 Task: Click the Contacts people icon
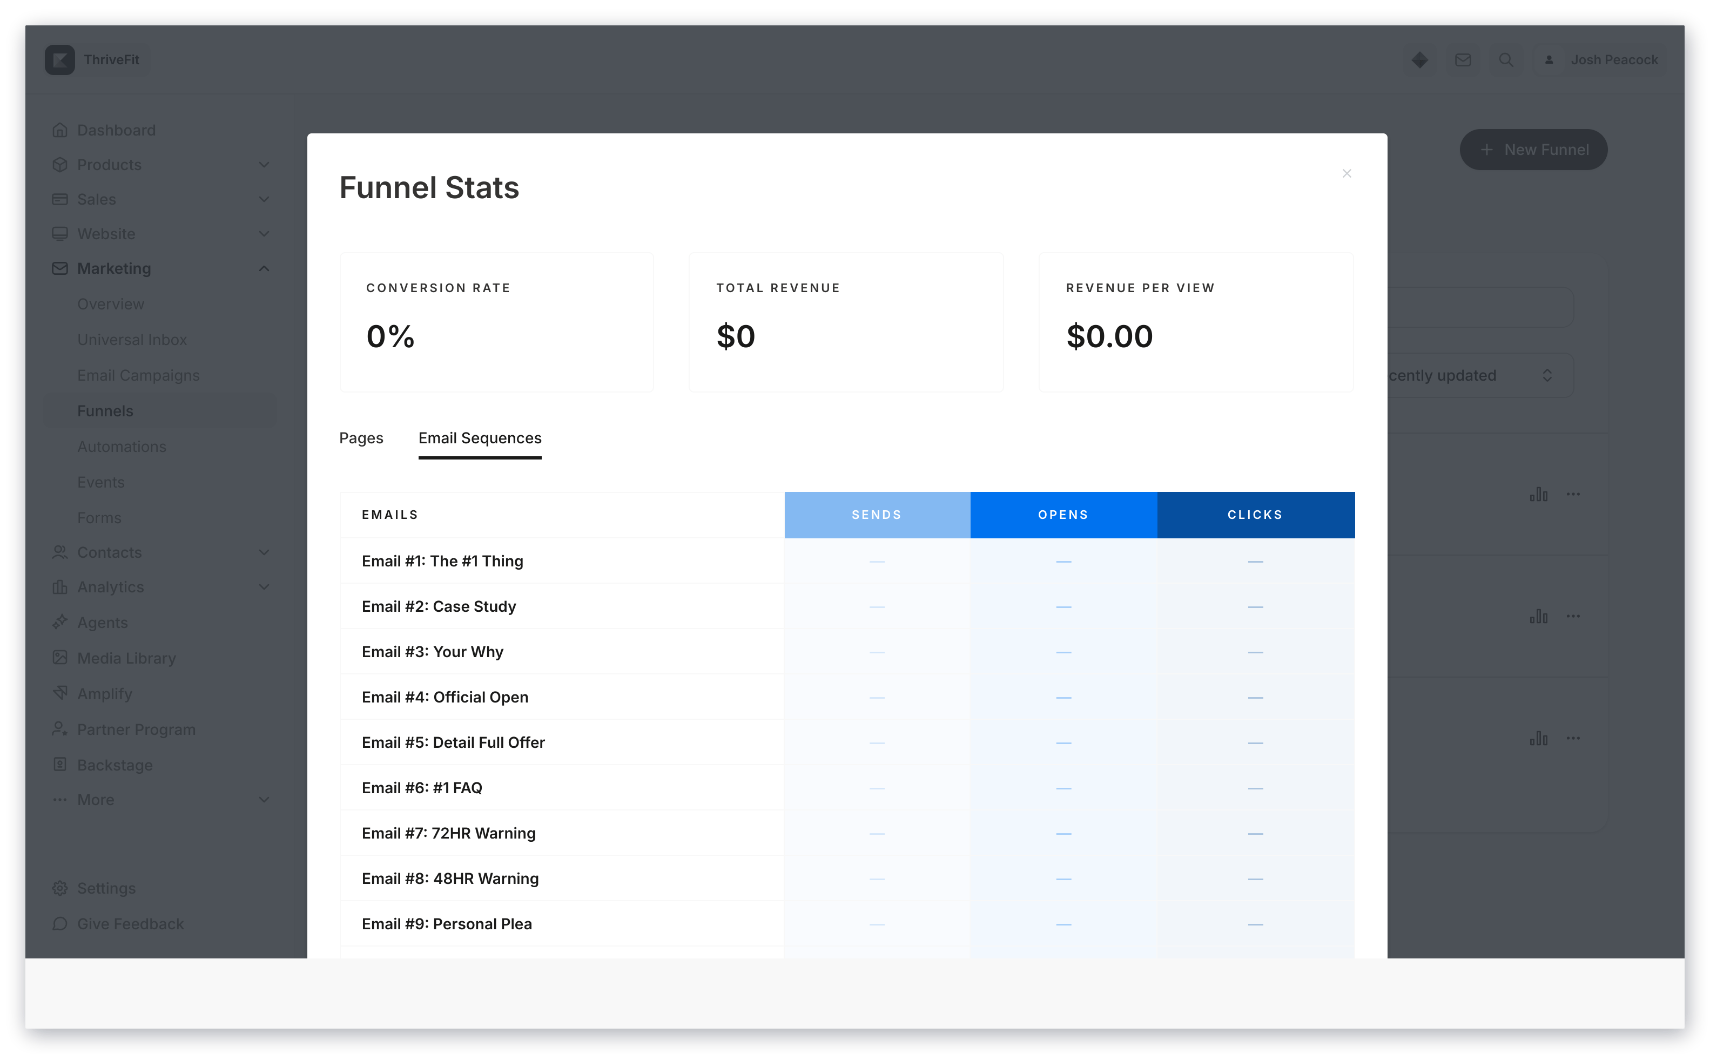60,552
